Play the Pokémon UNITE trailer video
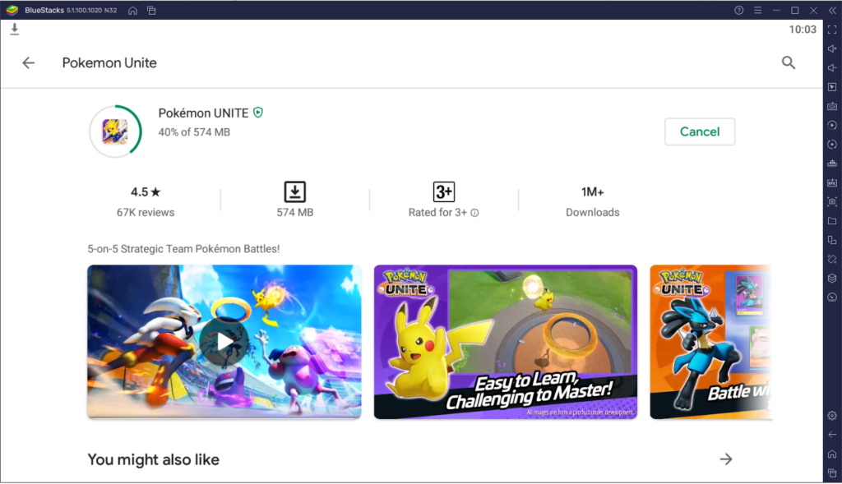 (224, 342)
